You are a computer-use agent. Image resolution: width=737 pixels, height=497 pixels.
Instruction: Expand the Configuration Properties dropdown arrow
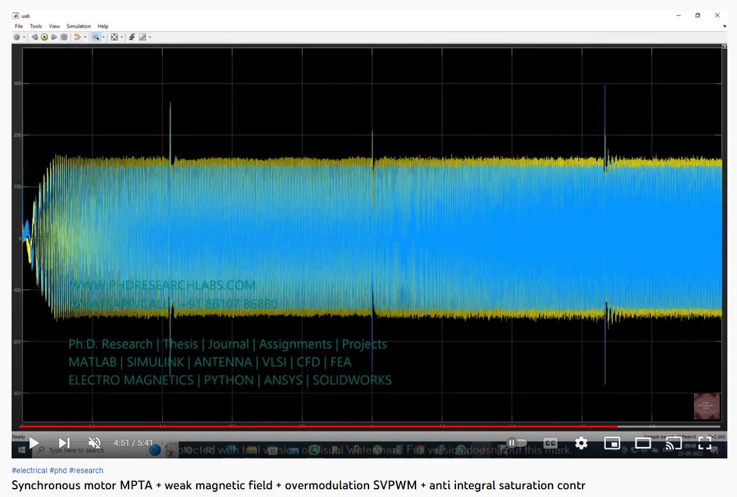[24, 37]
